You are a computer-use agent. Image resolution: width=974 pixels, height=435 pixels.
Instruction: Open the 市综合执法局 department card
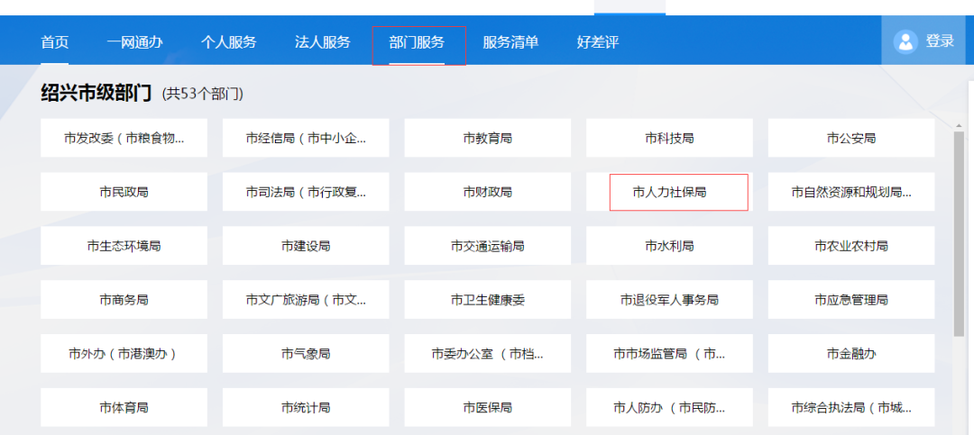pyautogui.click(x=851, y=408)
